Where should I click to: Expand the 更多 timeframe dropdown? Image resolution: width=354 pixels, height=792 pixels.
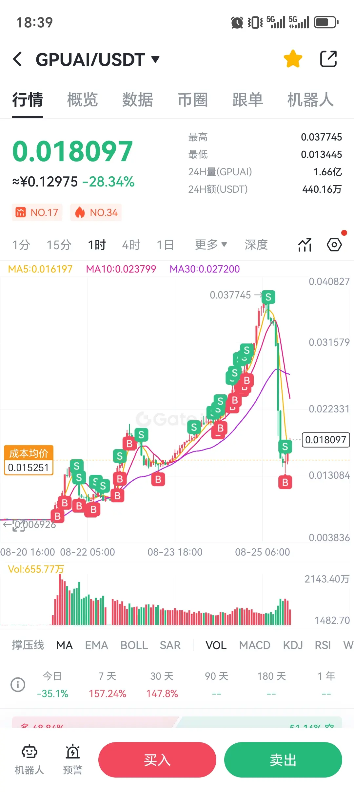point(211,245)
